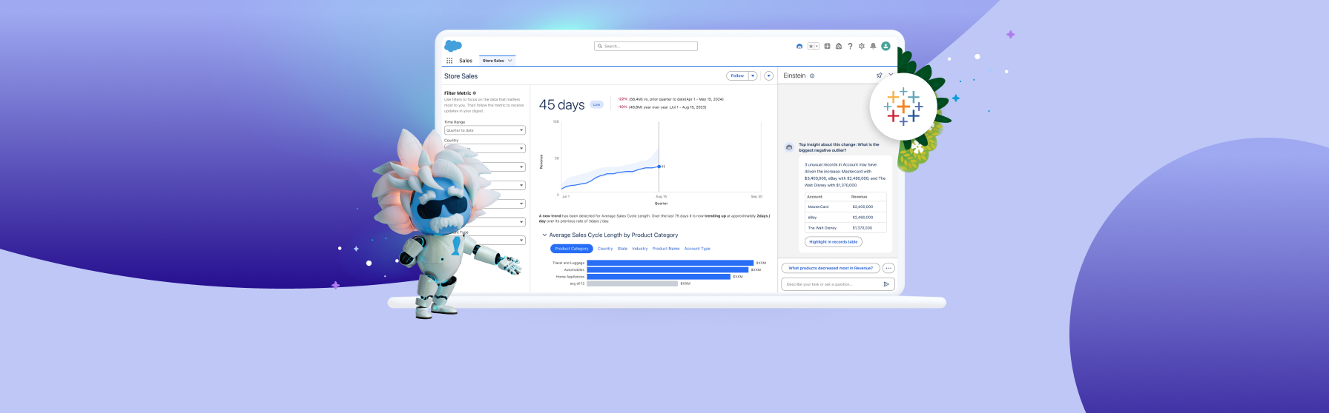Switch to the Industry breakdown tab
This screenshot has height=413, width=1329.
640,249
